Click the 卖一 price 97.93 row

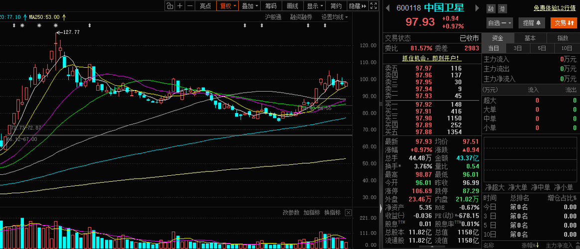tap(432, 96)
